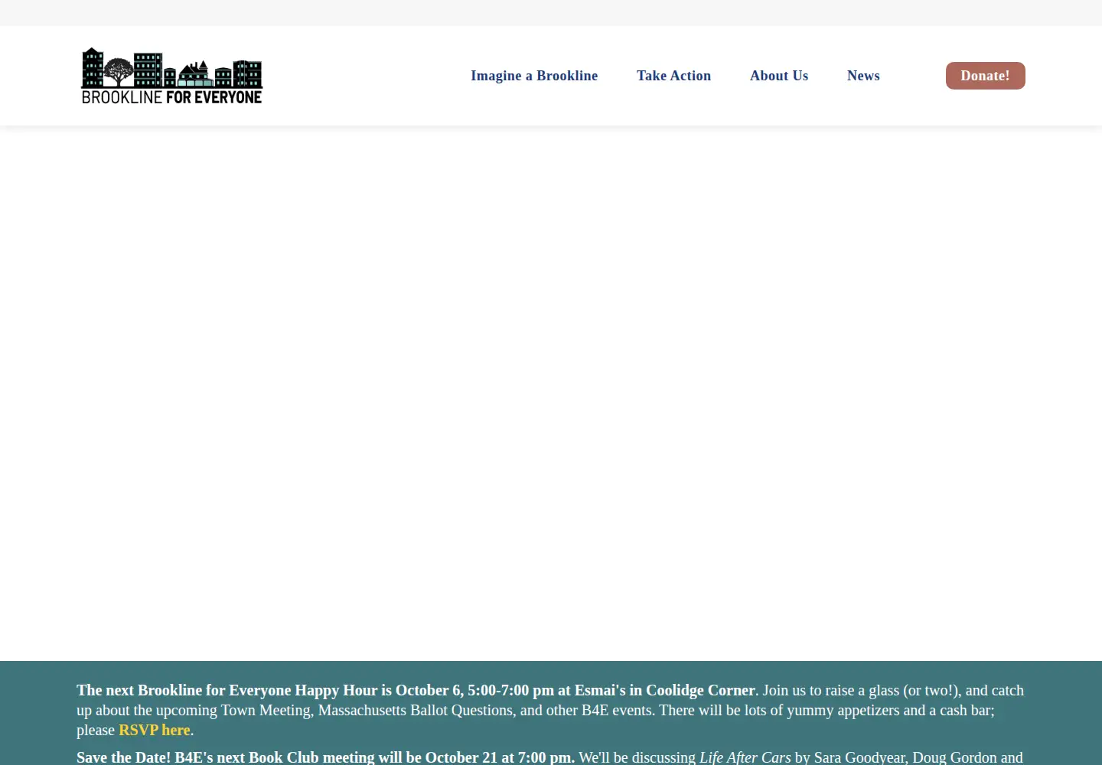The image size is (1102, 765).
Task: Click the Donate! button
Action: click(x=986, y=76)
